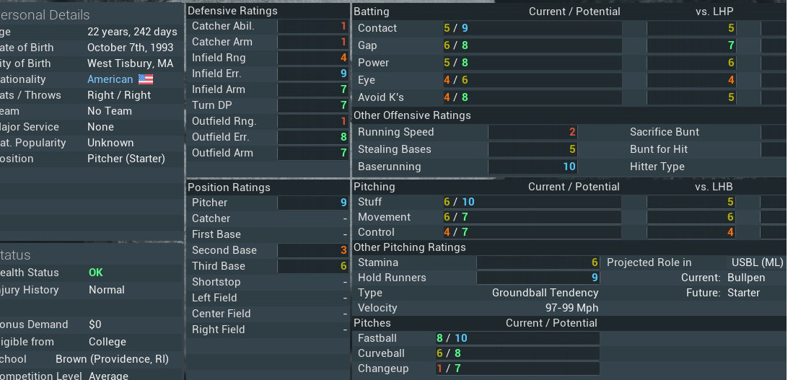
Task: Click the Running Speed rating value
Action: tap(533, 132)
